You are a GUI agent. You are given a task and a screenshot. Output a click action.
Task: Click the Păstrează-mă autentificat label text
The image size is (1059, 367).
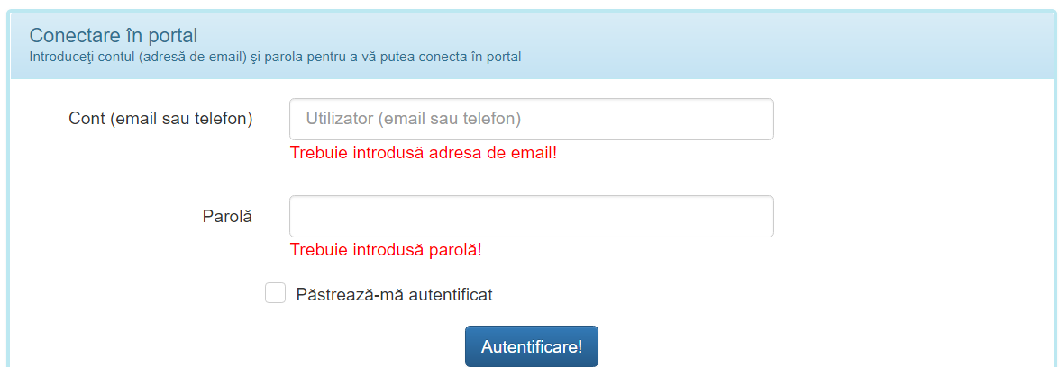(394, 294)
